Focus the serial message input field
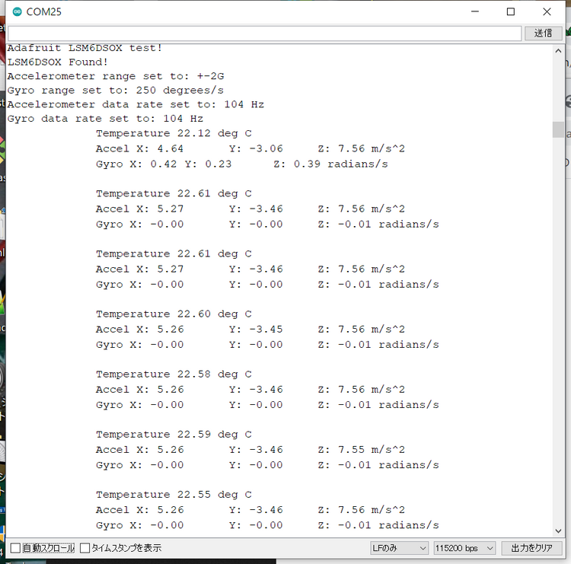Image resolution: width=571 pixels, height=564 pixels. pos(264,33)
